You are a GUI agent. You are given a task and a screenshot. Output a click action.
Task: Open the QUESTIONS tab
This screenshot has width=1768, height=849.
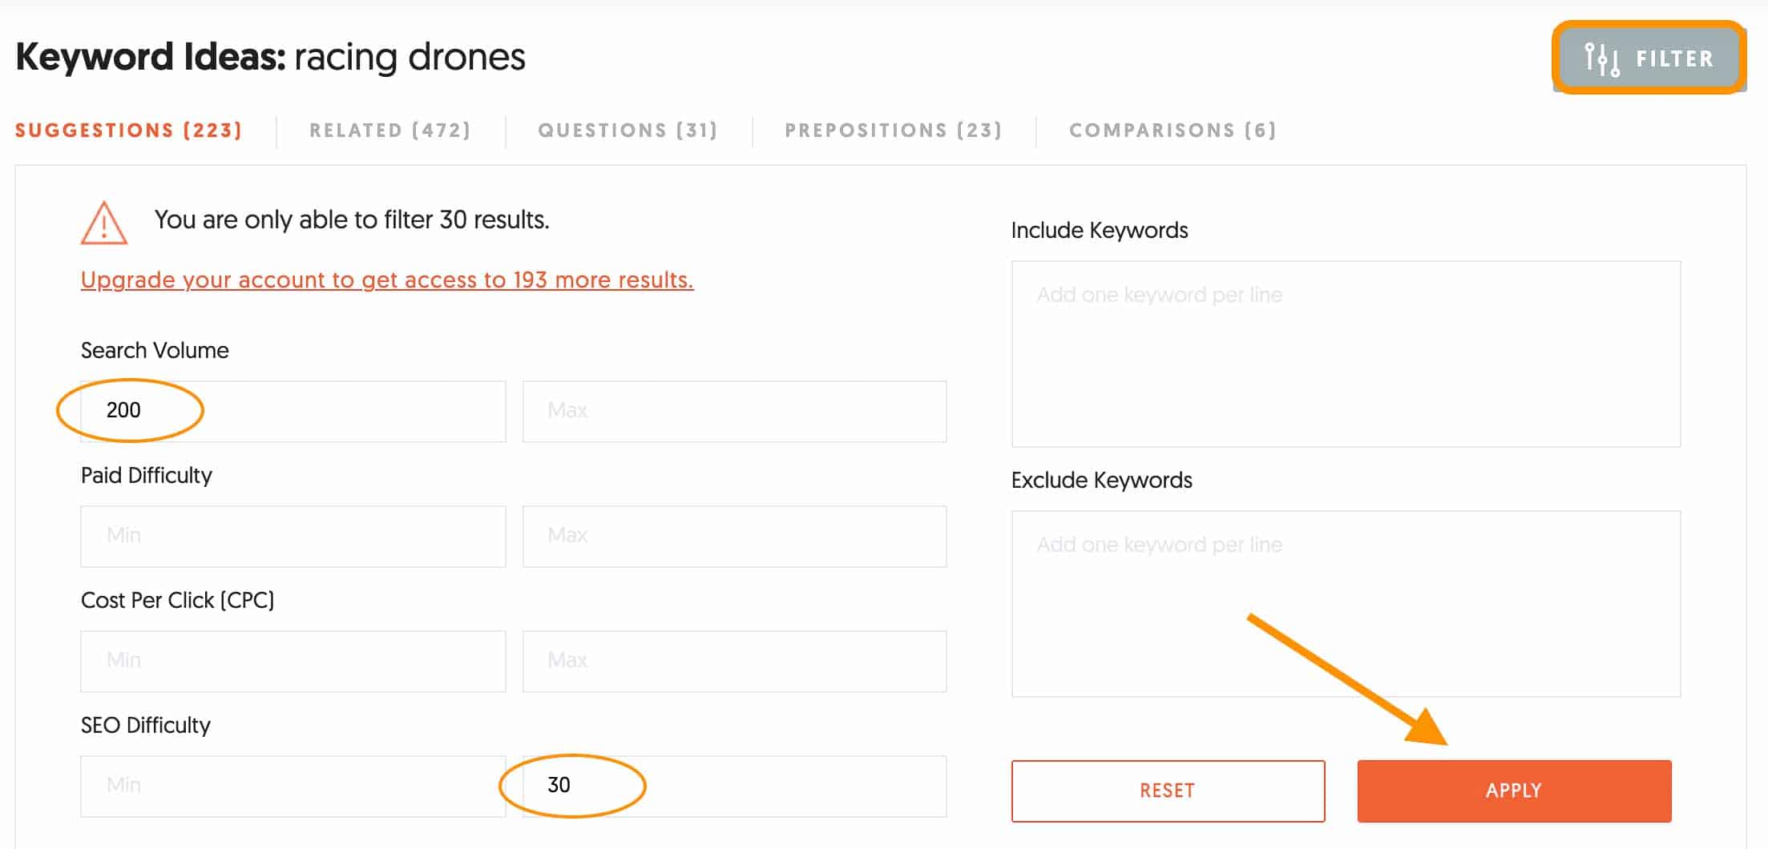628,130
